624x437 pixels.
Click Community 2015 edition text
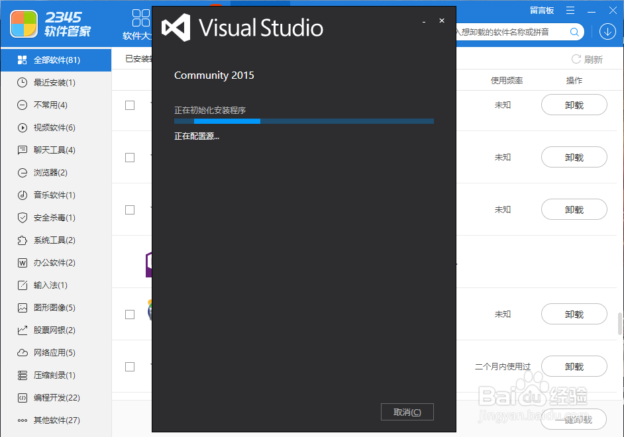click(214, 75)
